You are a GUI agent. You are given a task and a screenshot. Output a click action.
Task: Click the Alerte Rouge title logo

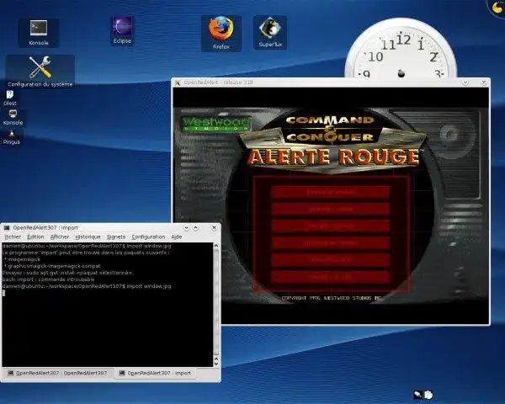(333, 157)
